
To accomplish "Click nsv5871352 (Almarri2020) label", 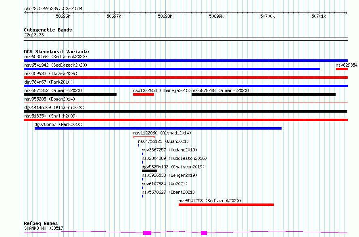I will pyautogui.click(x=53, y=90).
